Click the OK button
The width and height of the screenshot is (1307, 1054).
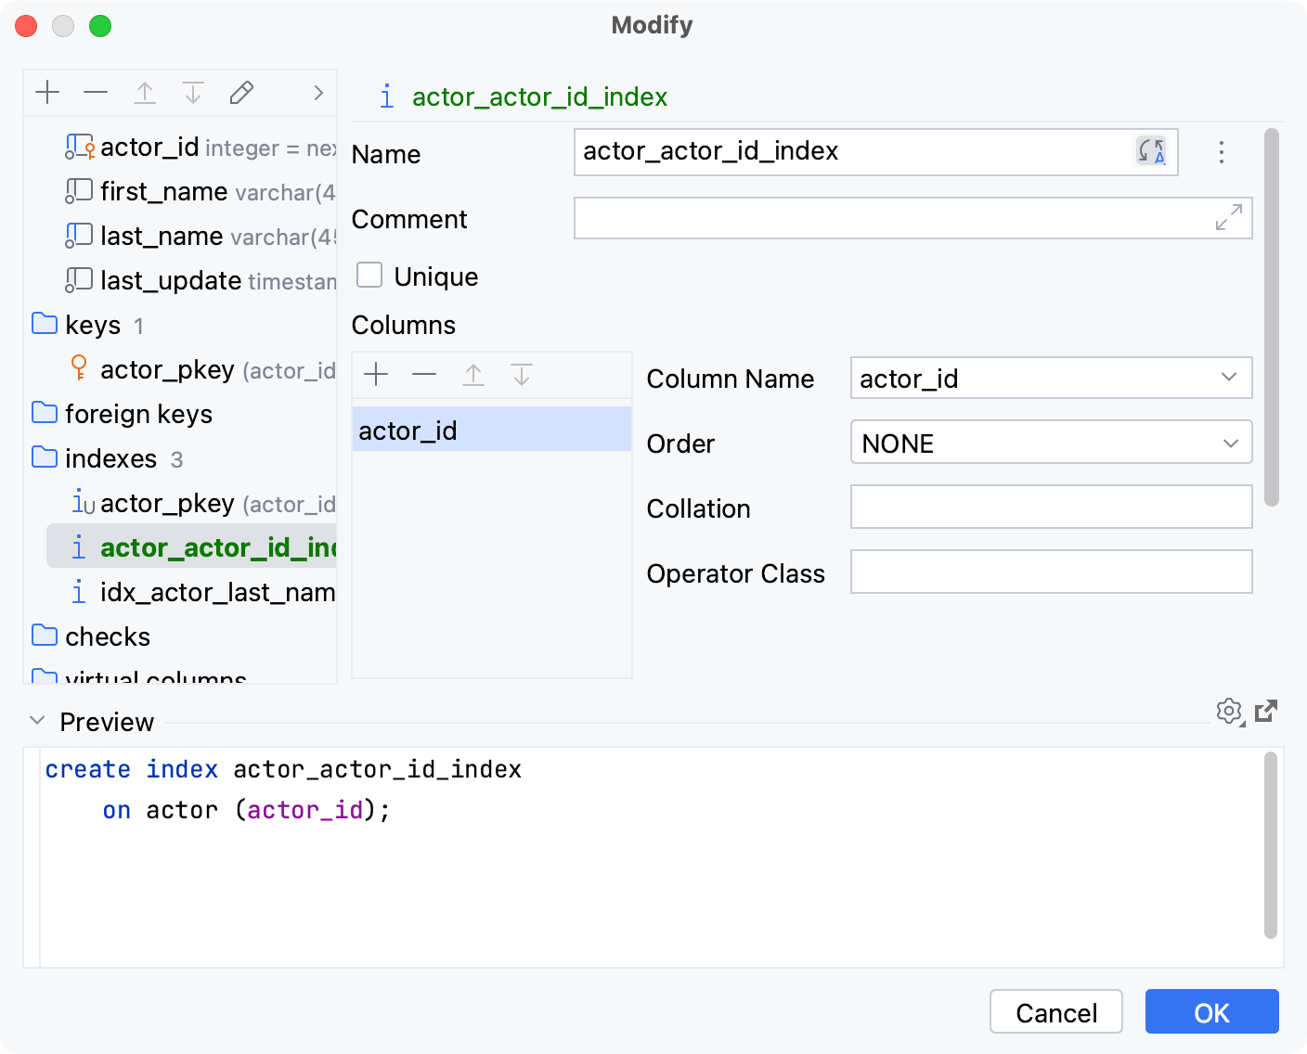1211,1011
